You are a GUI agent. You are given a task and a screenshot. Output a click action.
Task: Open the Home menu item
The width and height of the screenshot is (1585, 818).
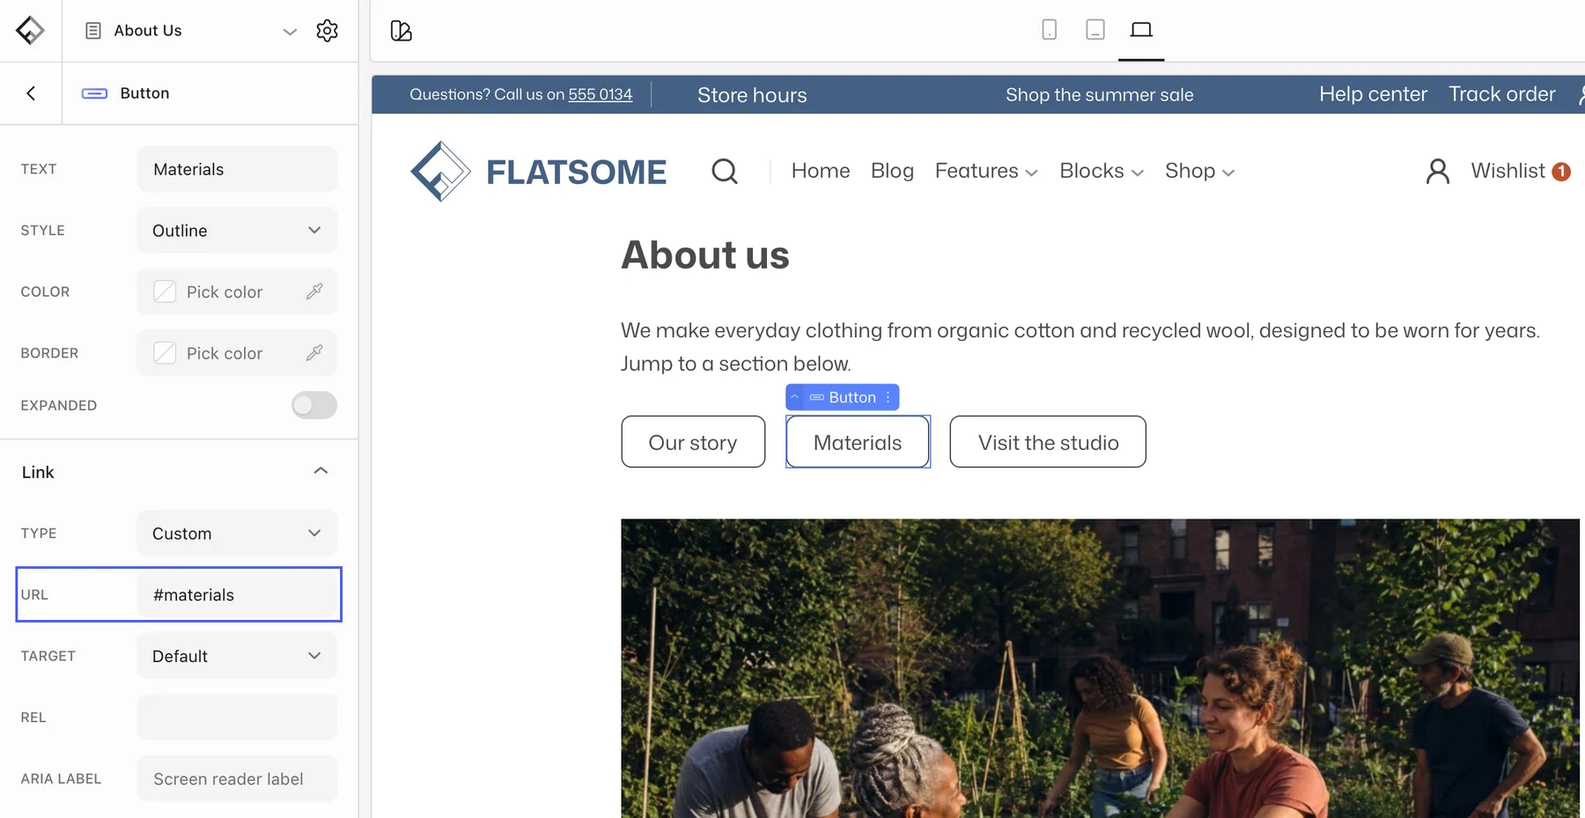point(821,171)
